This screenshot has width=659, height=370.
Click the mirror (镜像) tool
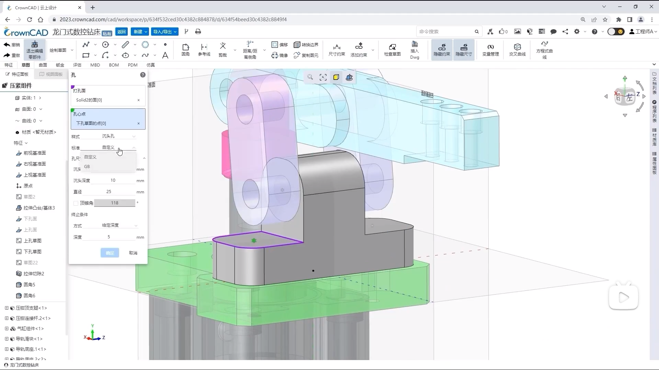coord(280,55)
